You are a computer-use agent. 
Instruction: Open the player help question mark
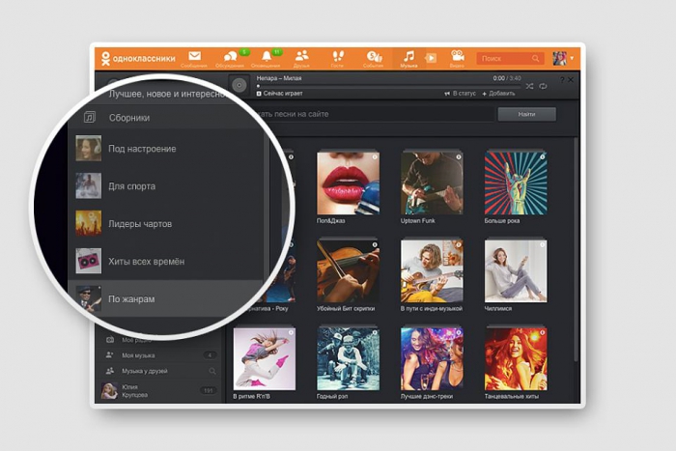[x=562, y=80]
